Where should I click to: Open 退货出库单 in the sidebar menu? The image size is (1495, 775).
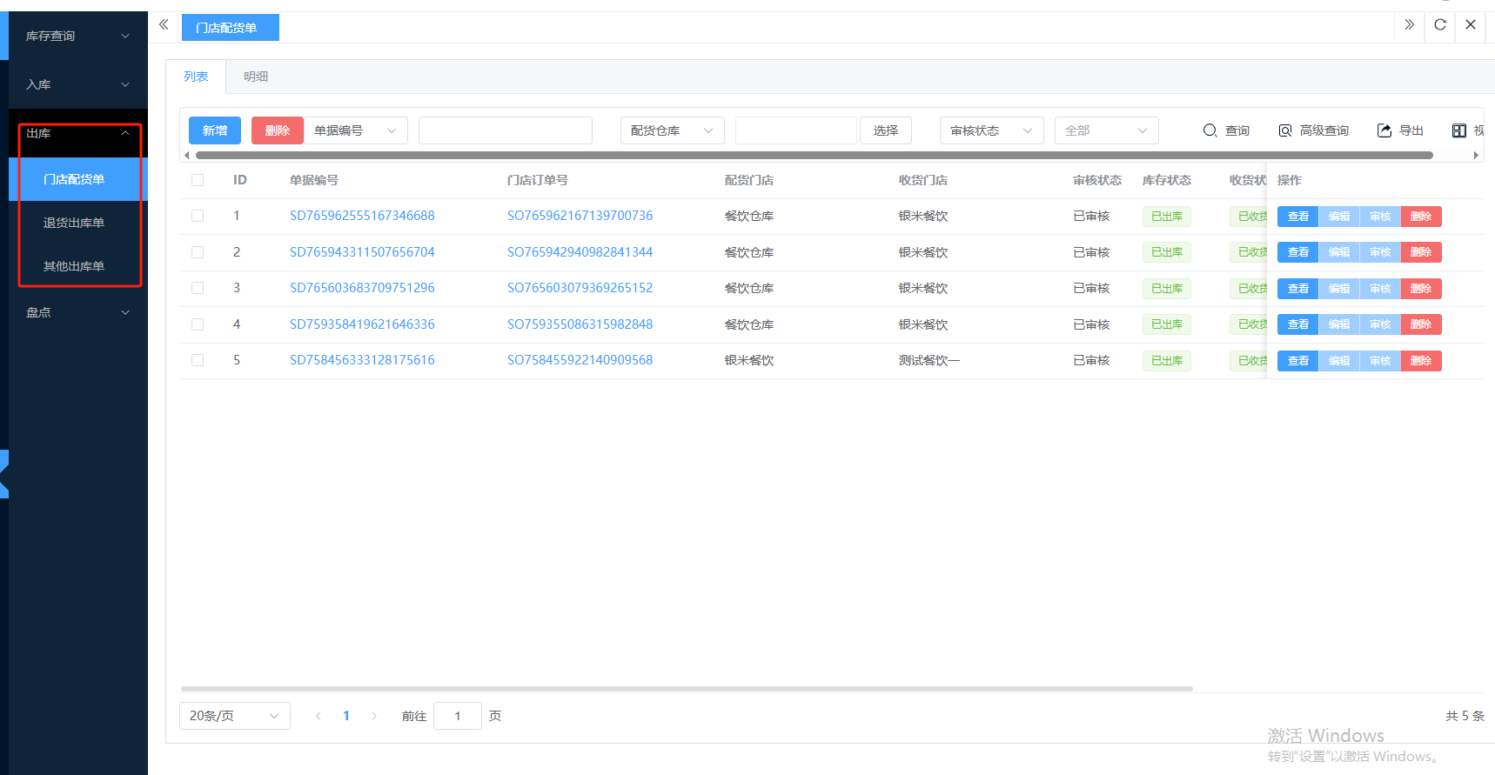coord(74,223)
